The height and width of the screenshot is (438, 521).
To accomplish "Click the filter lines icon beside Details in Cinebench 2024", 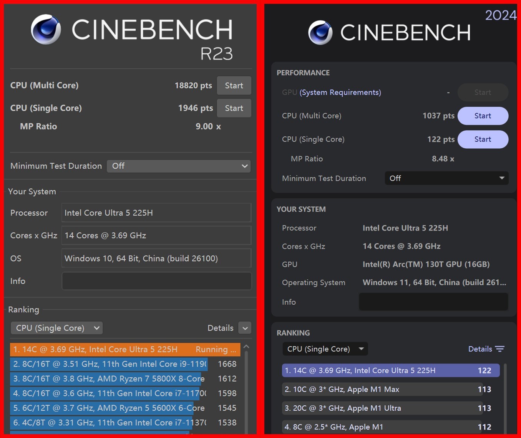I will click(x=499, y=349).
